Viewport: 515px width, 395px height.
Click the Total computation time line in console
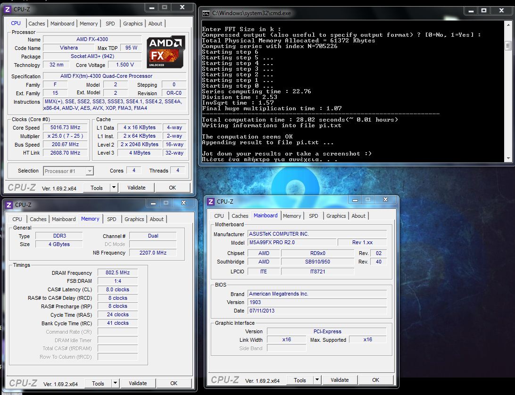[299, 120]
